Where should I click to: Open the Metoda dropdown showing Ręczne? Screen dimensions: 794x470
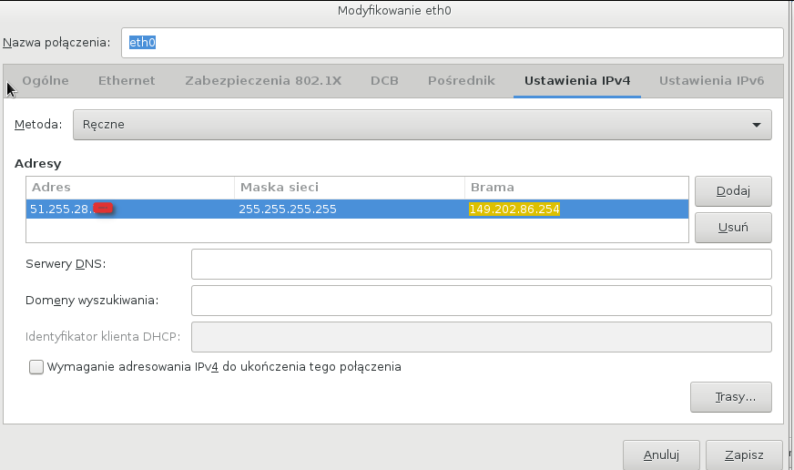pos(422,125)
